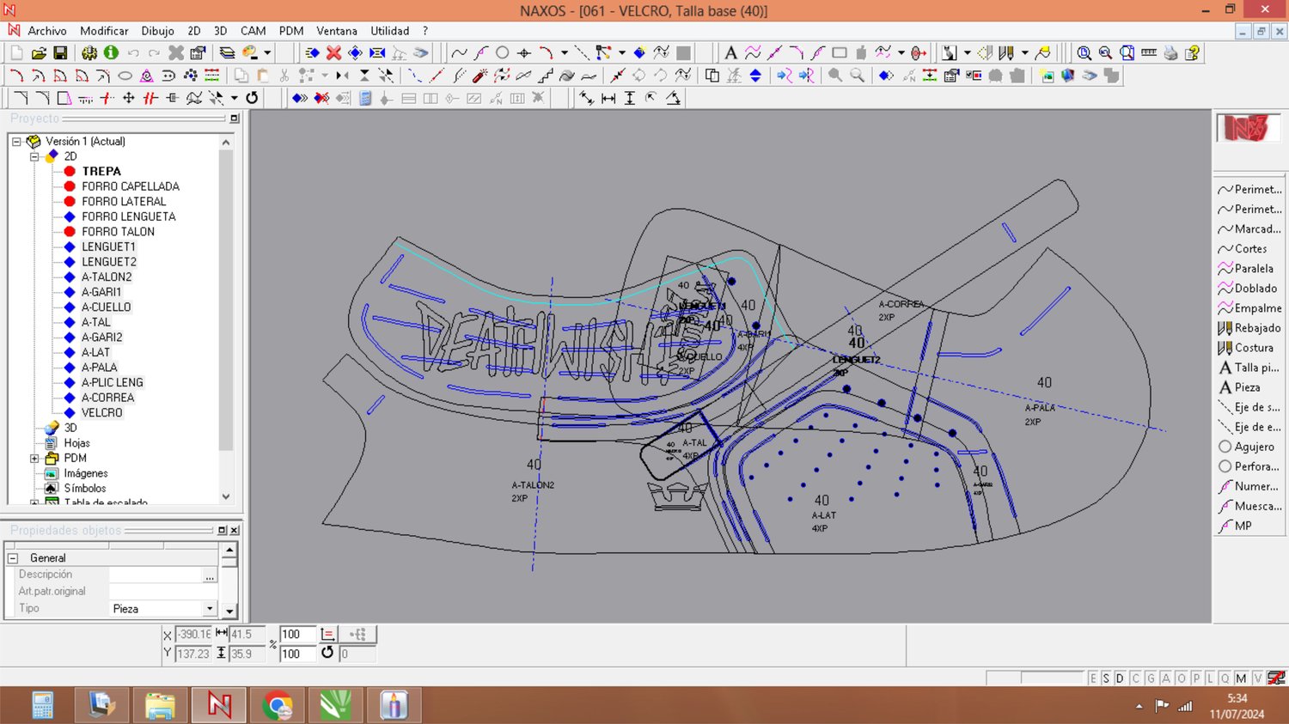Open the color palette dropdown arrow
Screen dimensions: 1289x724
tap(267, 53)
